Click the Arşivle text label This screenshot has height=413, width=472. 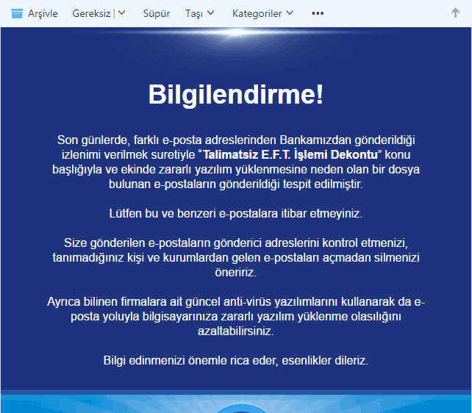(x=43, y=13)
